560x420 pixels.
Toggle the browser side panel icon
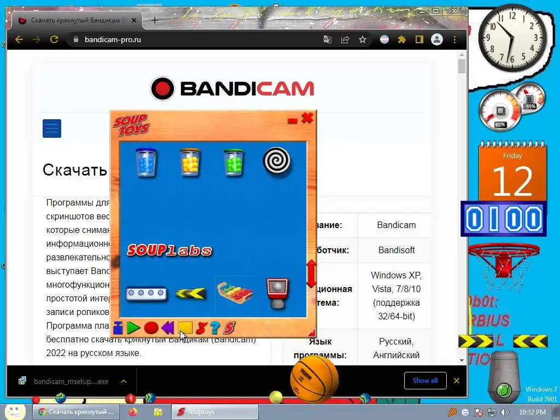[x=419, y=39]
